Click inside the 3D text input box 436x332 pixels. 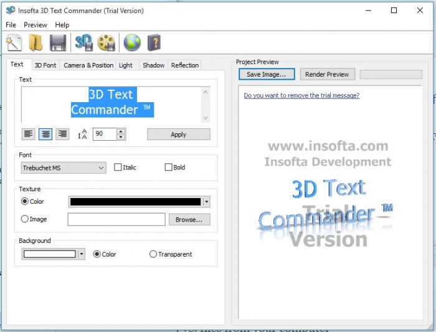[111, 104]
